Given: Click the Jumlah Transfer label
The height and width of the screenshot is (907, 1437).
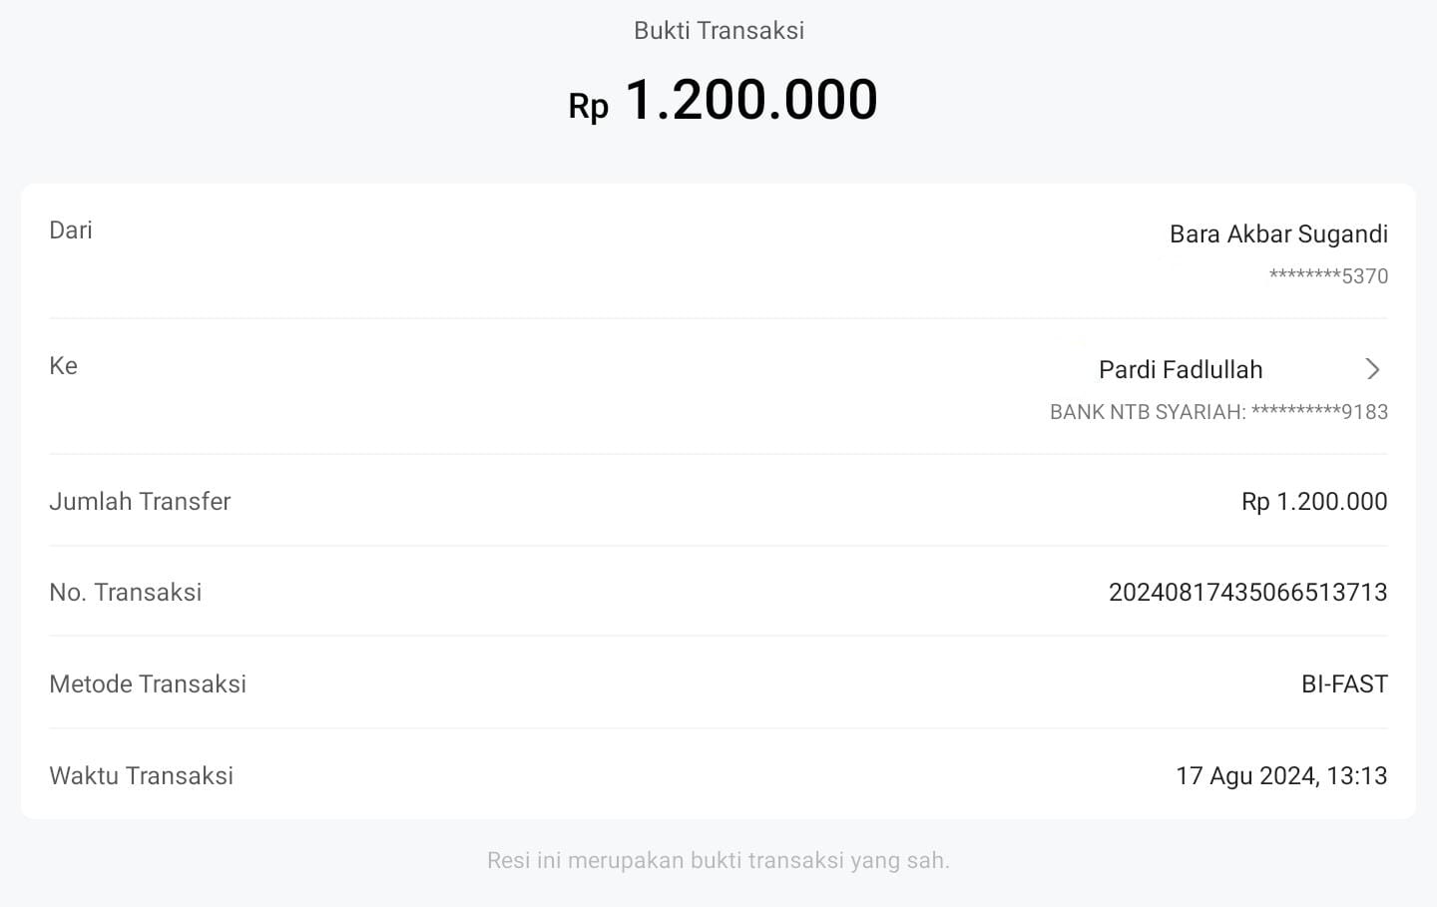Looking at the screenshot, I should (140, 502).
